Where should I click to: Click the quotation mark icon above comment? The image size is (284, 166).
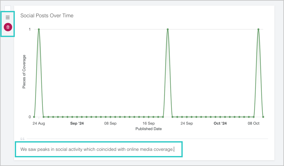[x=23, y=139]
